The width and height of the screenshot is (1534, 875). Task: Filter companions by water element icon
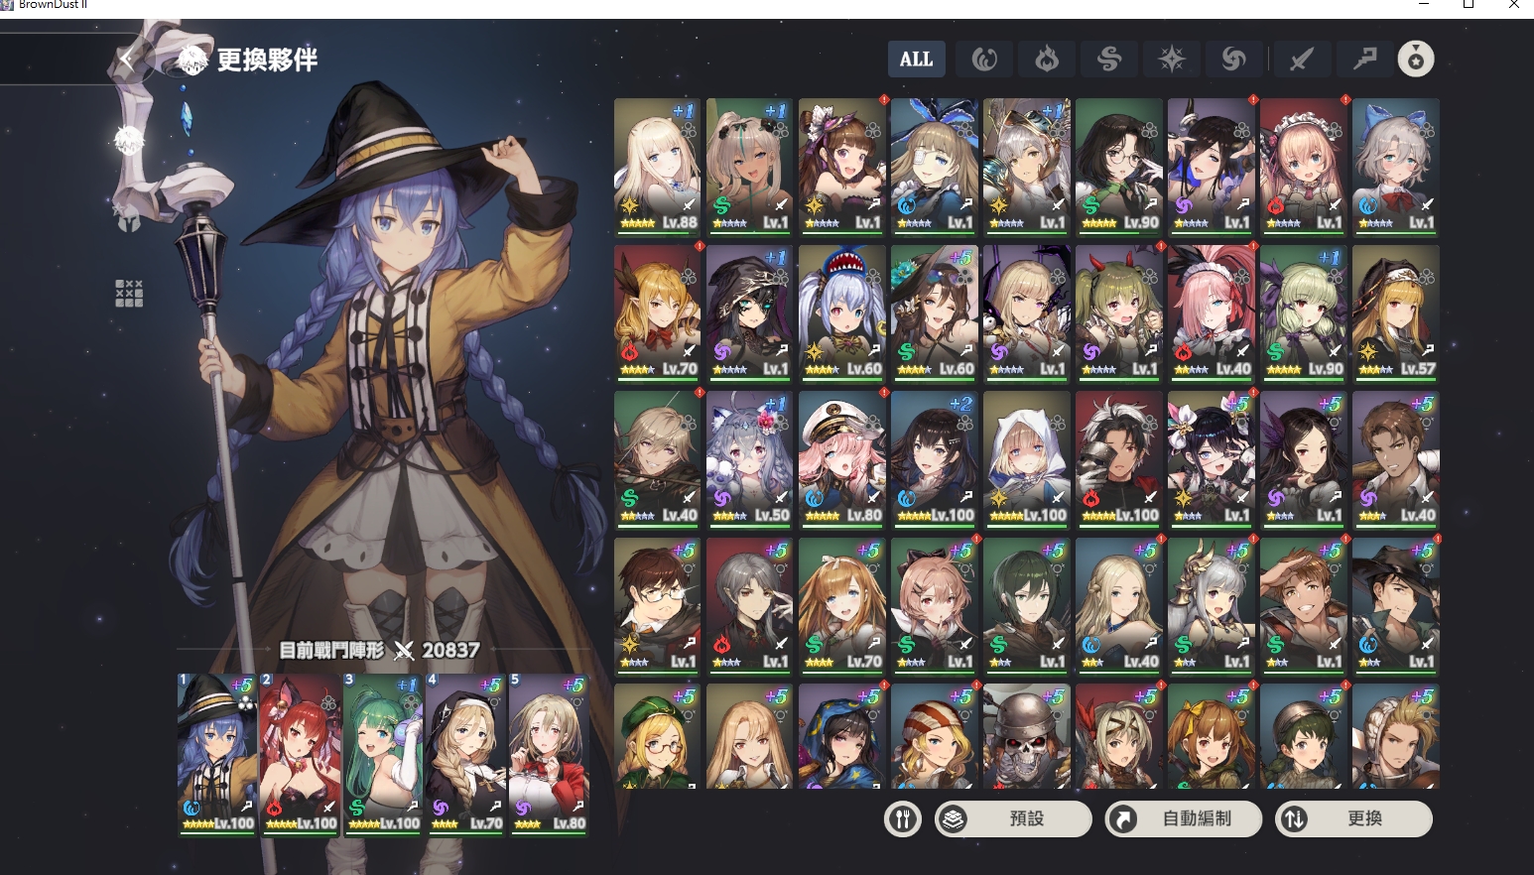[984, 60]
